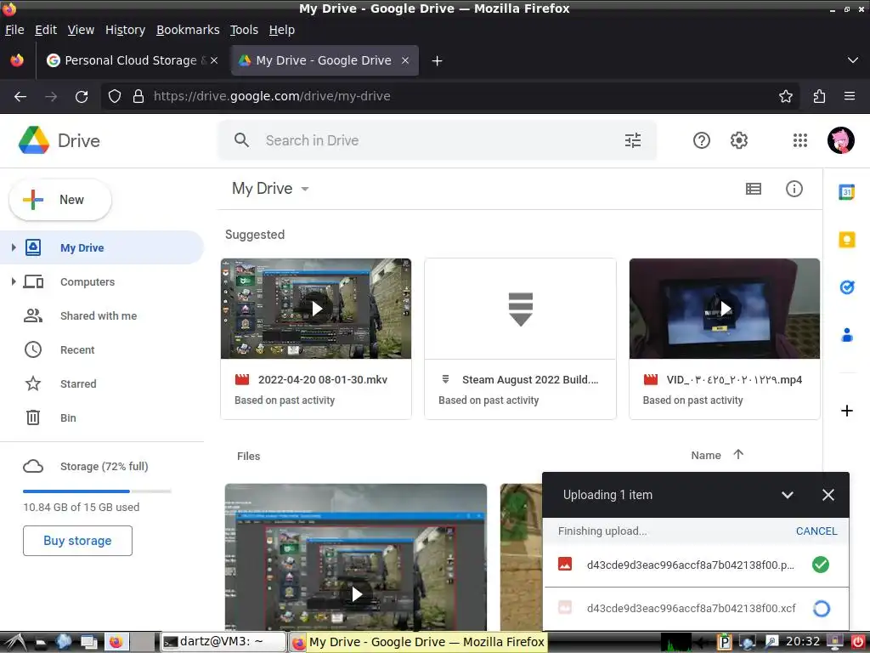Open the Drive settings gear

(738, 140)
